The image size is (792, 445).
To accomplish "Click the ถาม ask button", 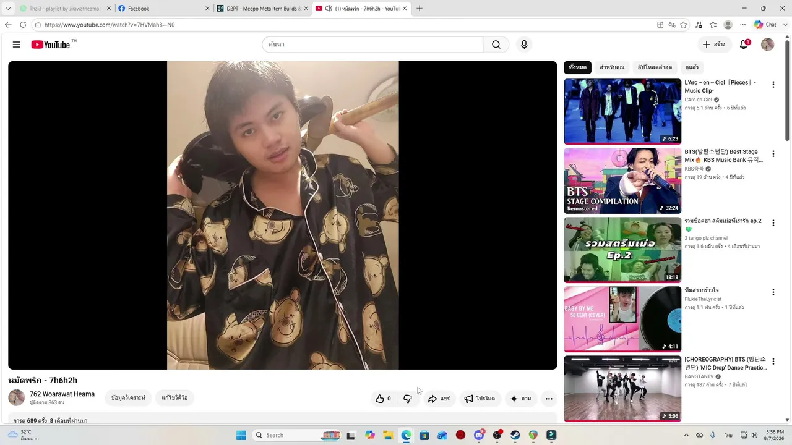I will pos(520,399).
